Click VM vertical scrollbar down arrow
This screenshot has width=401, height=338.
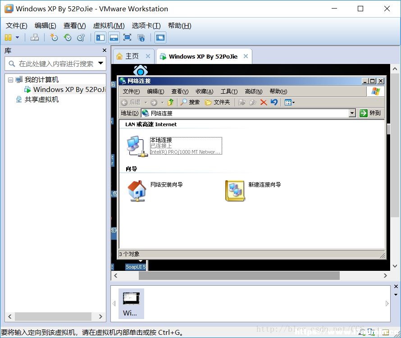click(x=395, y=266)
